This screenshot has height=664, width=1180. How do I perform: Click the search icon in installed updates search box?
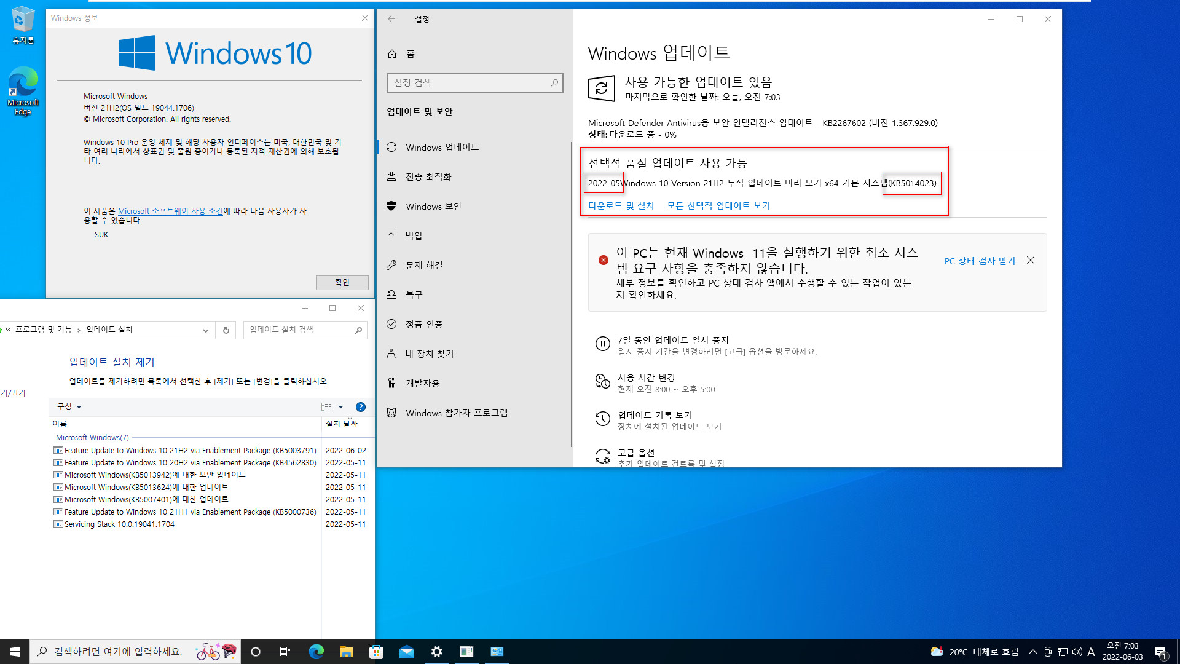coord(358,330)
